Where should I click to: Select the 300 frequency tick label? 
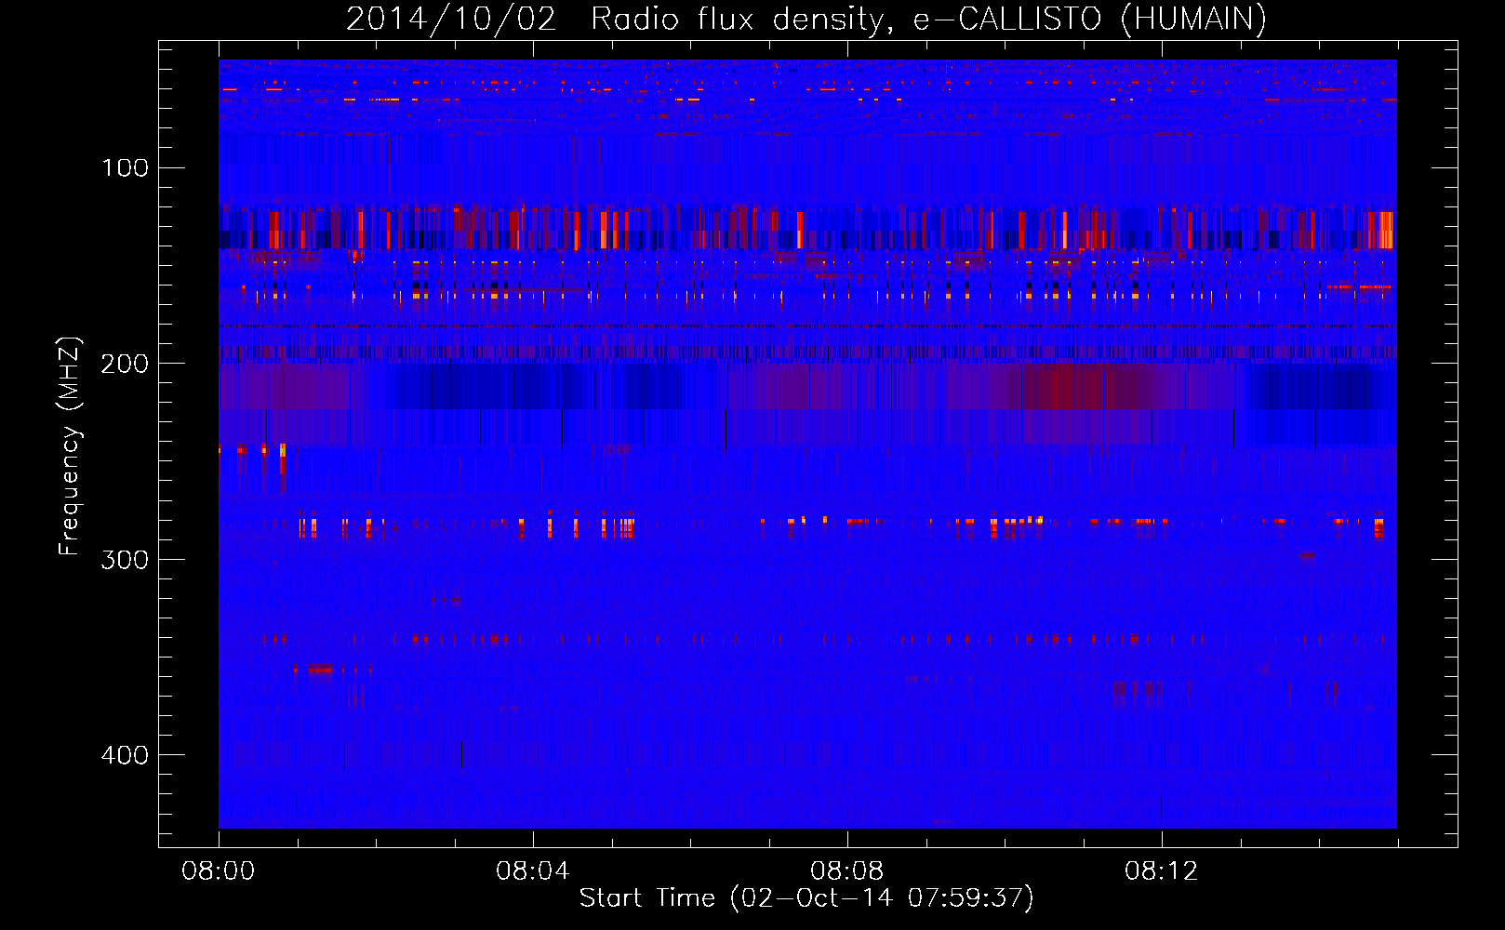(x=125, y=559)
